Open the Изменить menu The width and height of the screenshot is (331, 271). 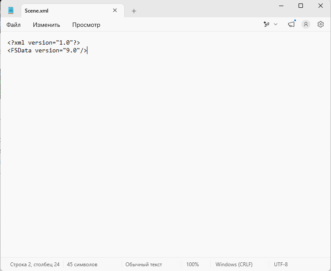[46, 25]
